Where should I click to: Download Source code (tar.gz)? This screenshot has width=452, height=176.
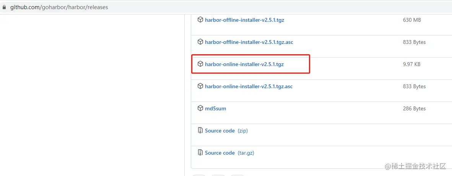click(x=229, y=153)
